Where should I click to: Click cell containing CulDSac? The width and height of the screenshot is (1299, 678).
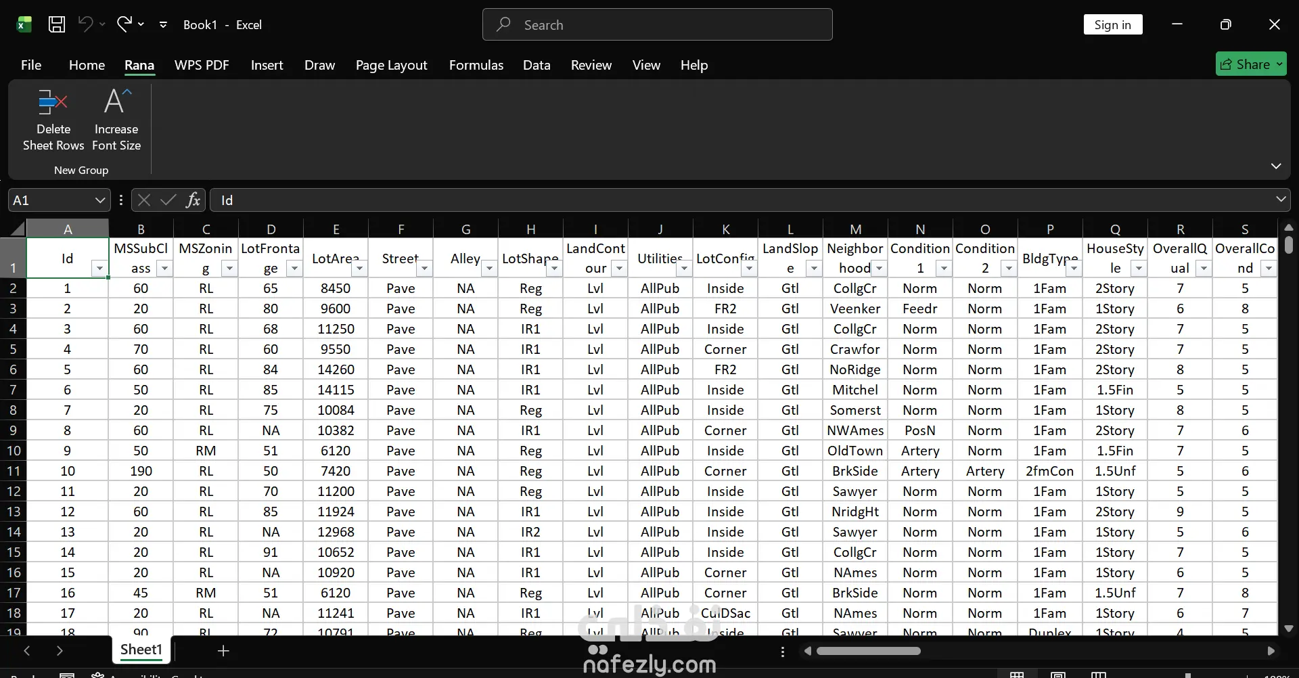[x=725, y=613]
